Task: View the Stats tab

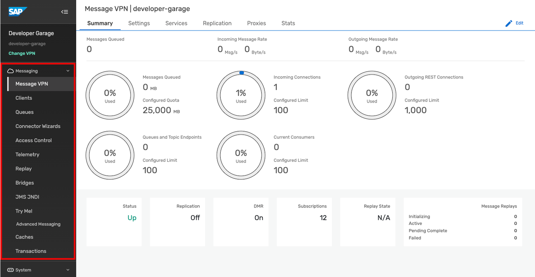Action: click(288, 23)
